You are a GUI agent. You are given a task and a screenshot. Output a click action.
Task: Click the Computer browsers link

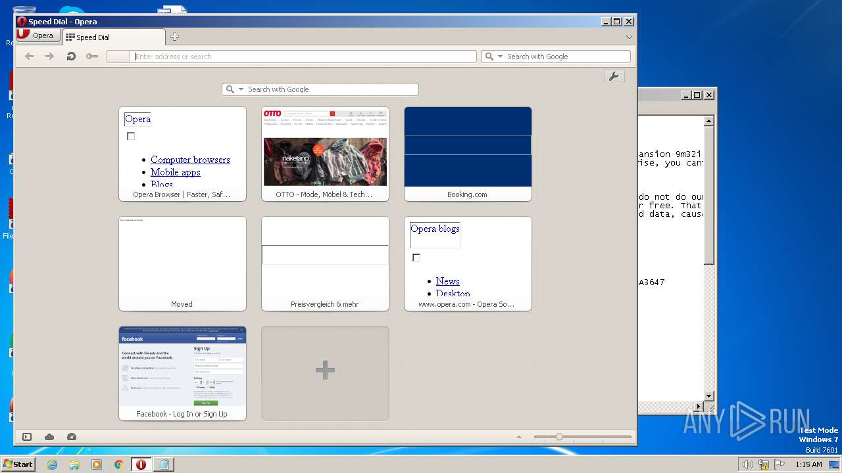point(190,160)
